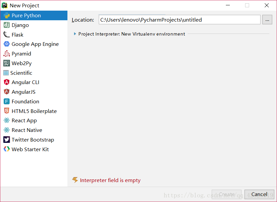Image resolution: width=277 pixels, height=202 pixels.
Task: Choose Google App Engine label
Action: coord(35,44)
